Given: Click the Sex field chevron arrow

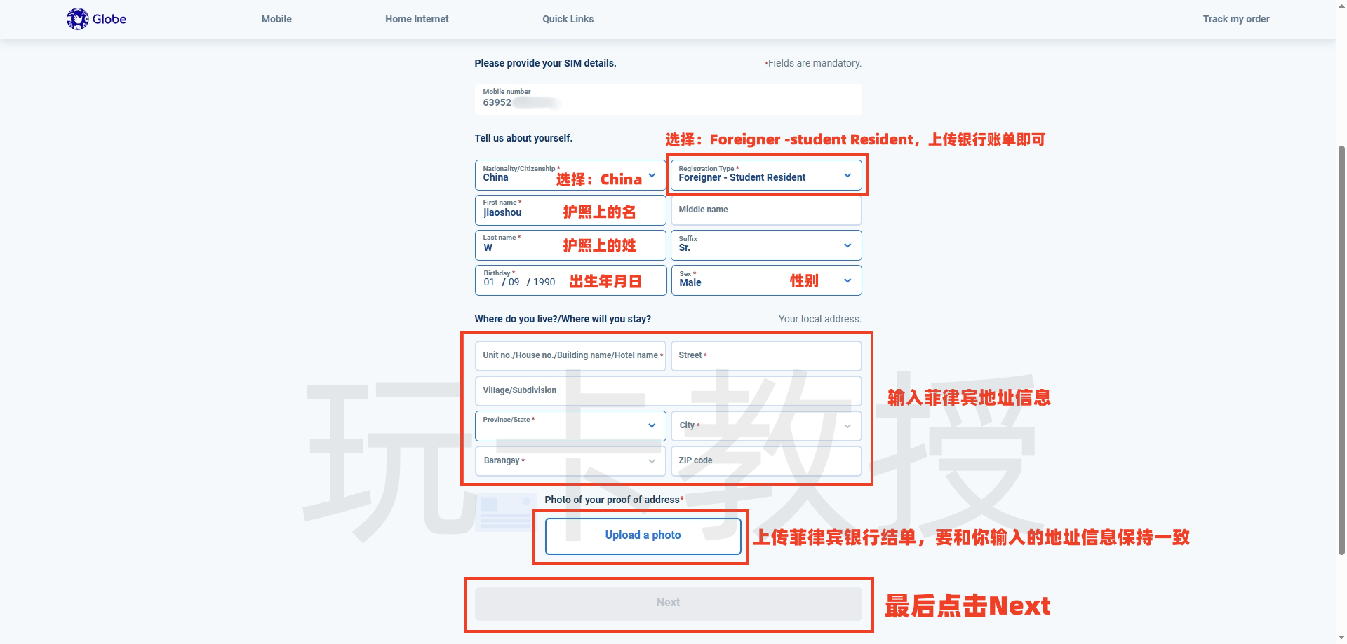Looking at the screenshot, I should coord(847,280).
